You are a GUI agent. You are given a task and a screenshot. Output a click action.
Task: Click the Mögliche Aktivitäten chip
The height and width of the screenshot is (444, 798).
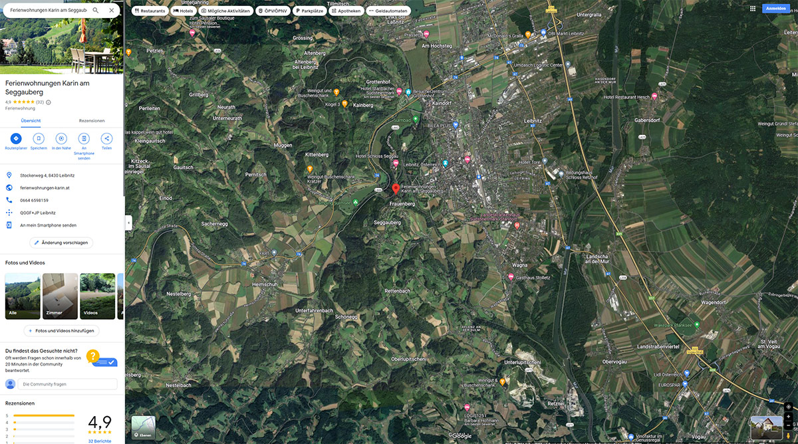click(x=225, y=11)
